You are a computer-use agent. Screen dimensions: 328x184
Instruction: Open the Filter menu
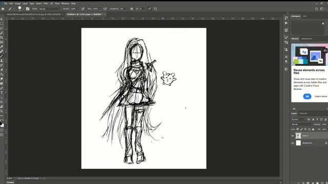[x=46, y=4]
